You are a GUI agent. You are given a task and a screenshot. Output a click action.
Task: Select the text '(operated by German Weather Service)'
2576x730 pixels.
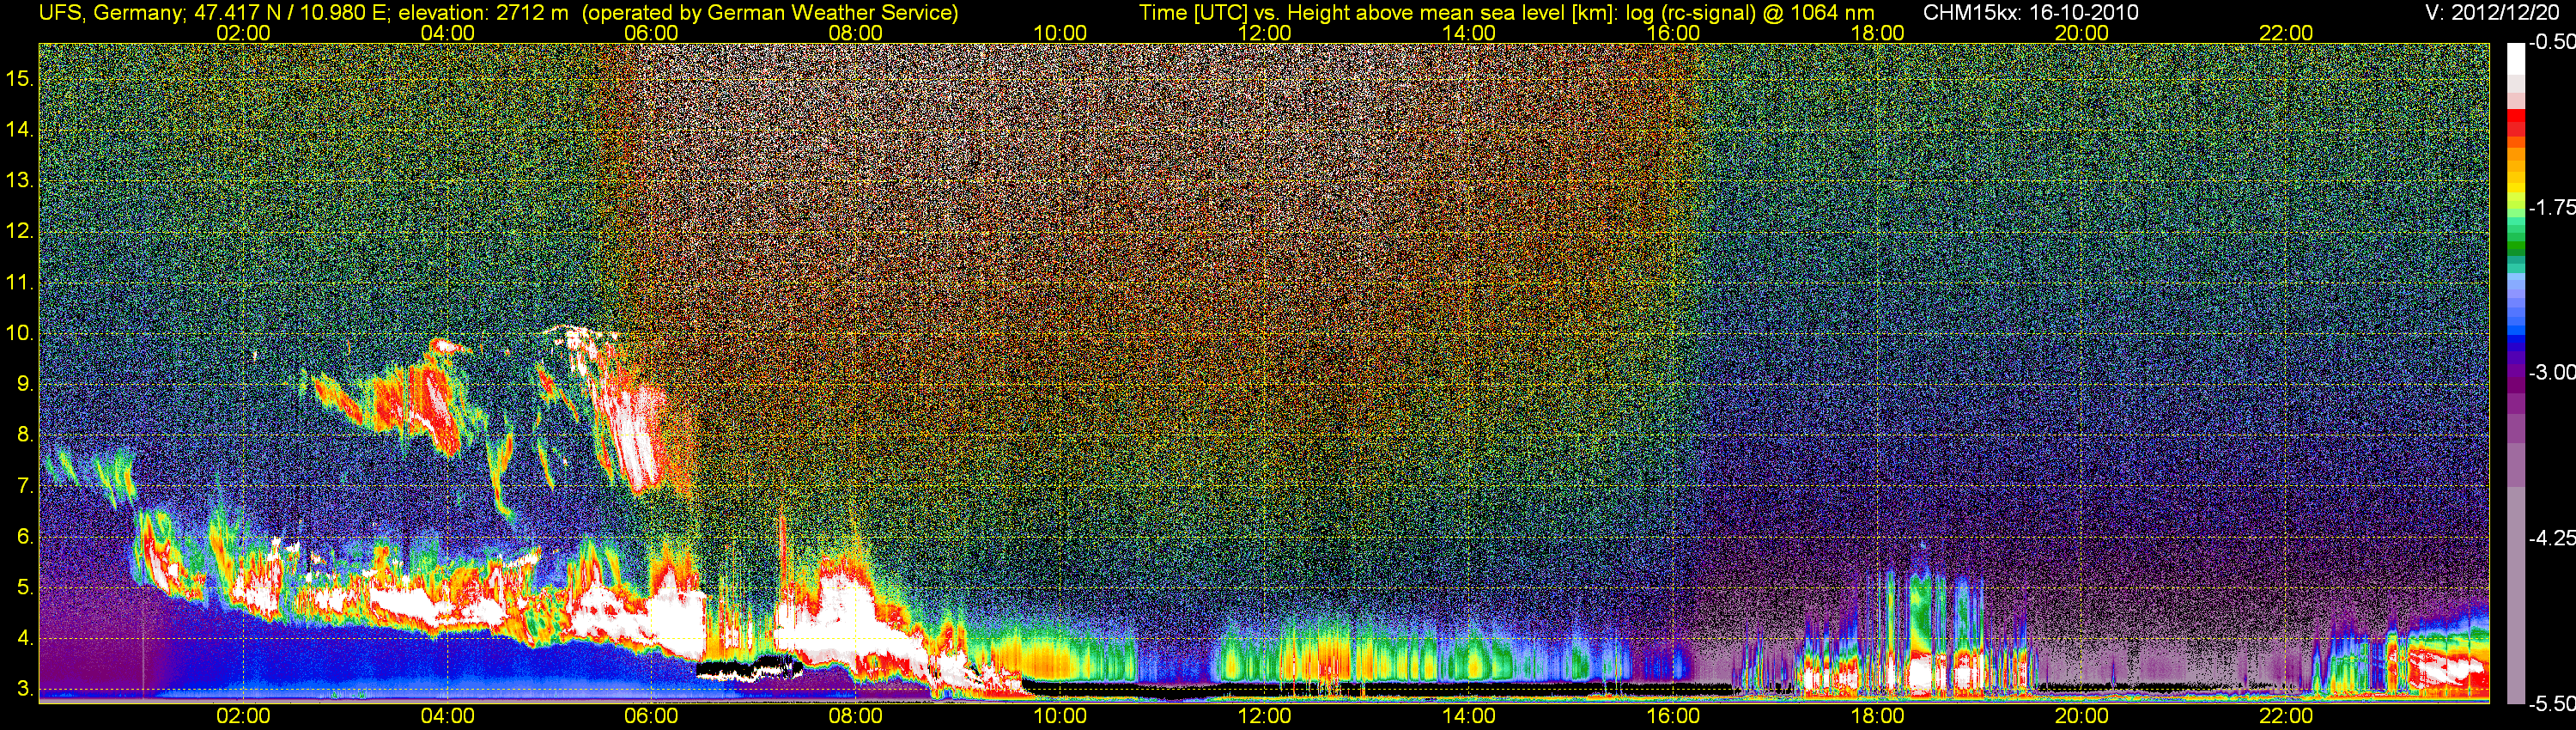(770, 13)
